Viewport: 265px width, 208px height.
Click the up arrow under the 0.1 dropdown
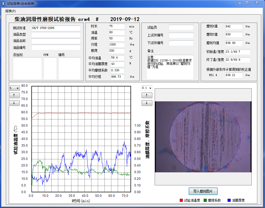pos(147,95)
